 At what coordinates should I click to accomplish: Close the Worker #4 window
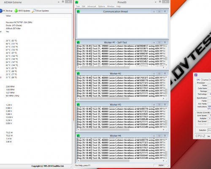(x=165, y=136)
